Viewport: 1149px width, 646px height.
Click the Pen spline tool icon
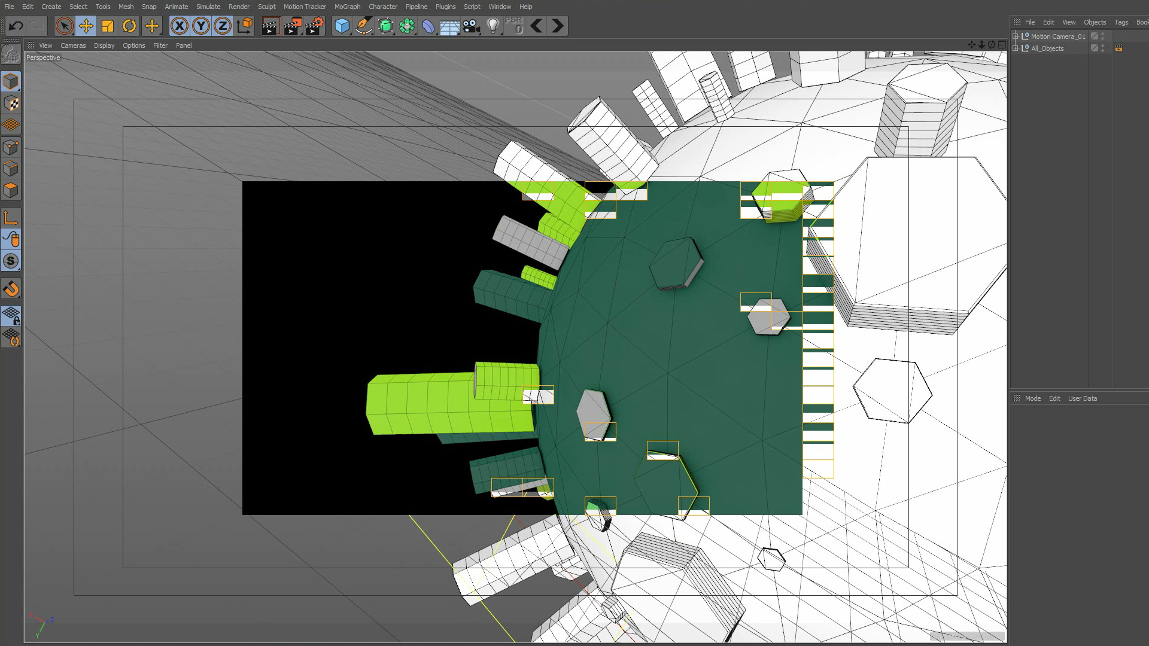(x=363, y=26)
